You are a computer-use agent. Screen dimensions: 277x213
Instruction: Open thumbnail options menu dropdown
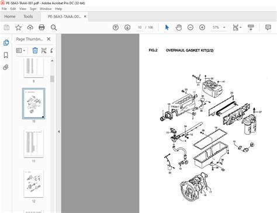point(20,51)
